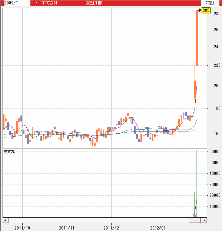Click the 60000 volume axis value

[x=215, y=152]
